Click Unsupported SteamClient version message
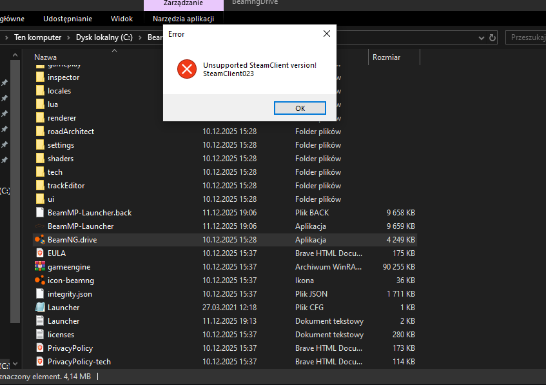Image resolution: width=546 pixels, height=385 pixels. click(x=260, y=65)
